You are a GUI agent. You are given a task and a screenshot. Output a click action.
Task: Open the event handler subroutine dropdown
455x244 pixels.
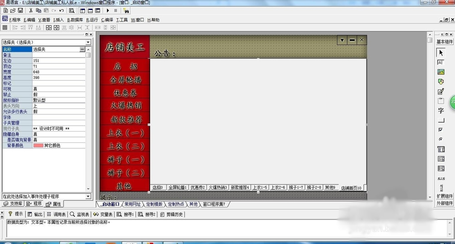pos(45,196)
